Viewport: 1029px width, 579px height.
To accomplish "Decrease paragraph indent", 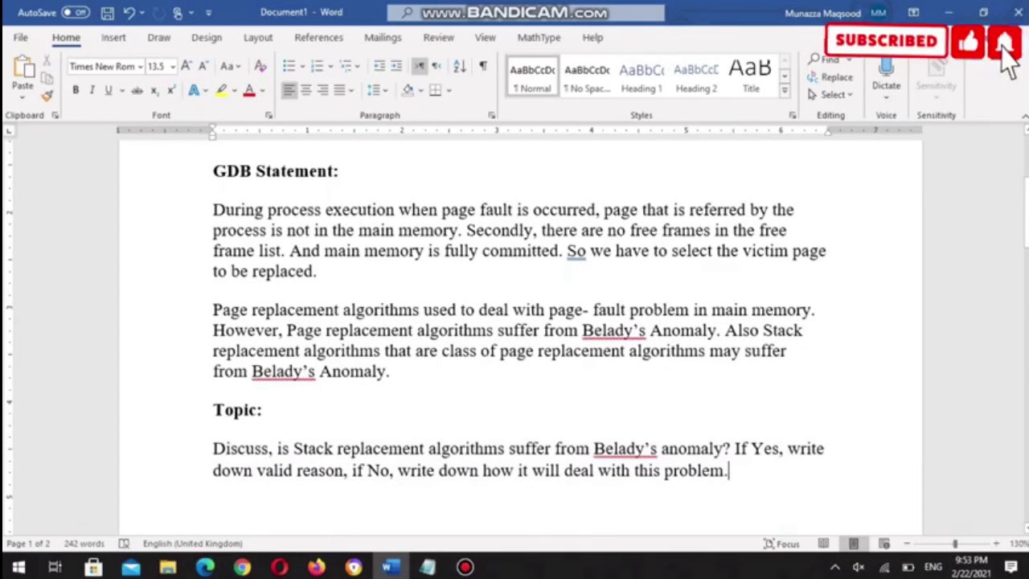I will tap(379, 66).
